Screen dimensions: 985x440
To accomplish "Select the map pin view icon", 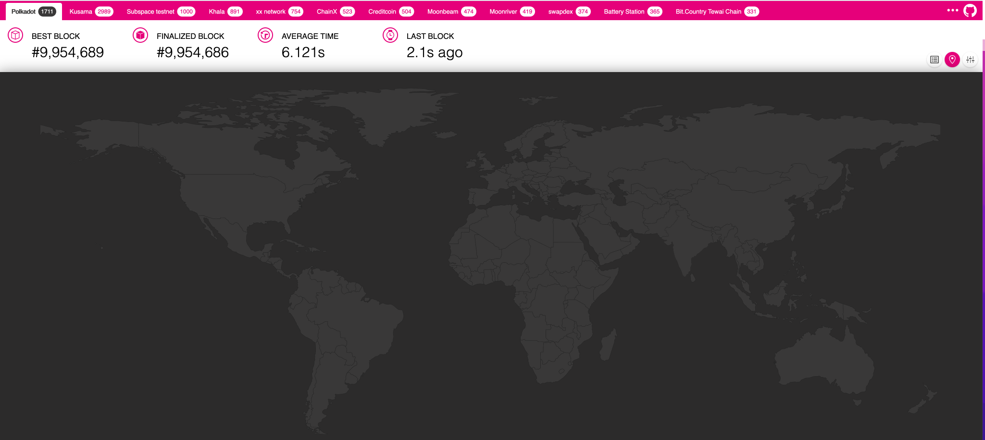I will pyautogui.click(x=952, y=60).
